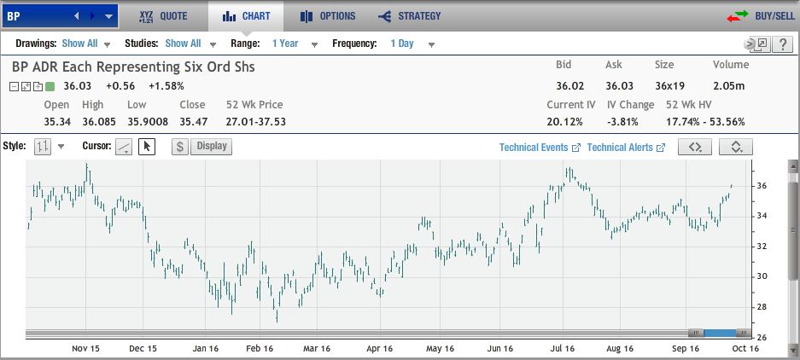Switch to the QUOTE tab
The height and width of the screenshot is (360, 800).
(163, 16)
